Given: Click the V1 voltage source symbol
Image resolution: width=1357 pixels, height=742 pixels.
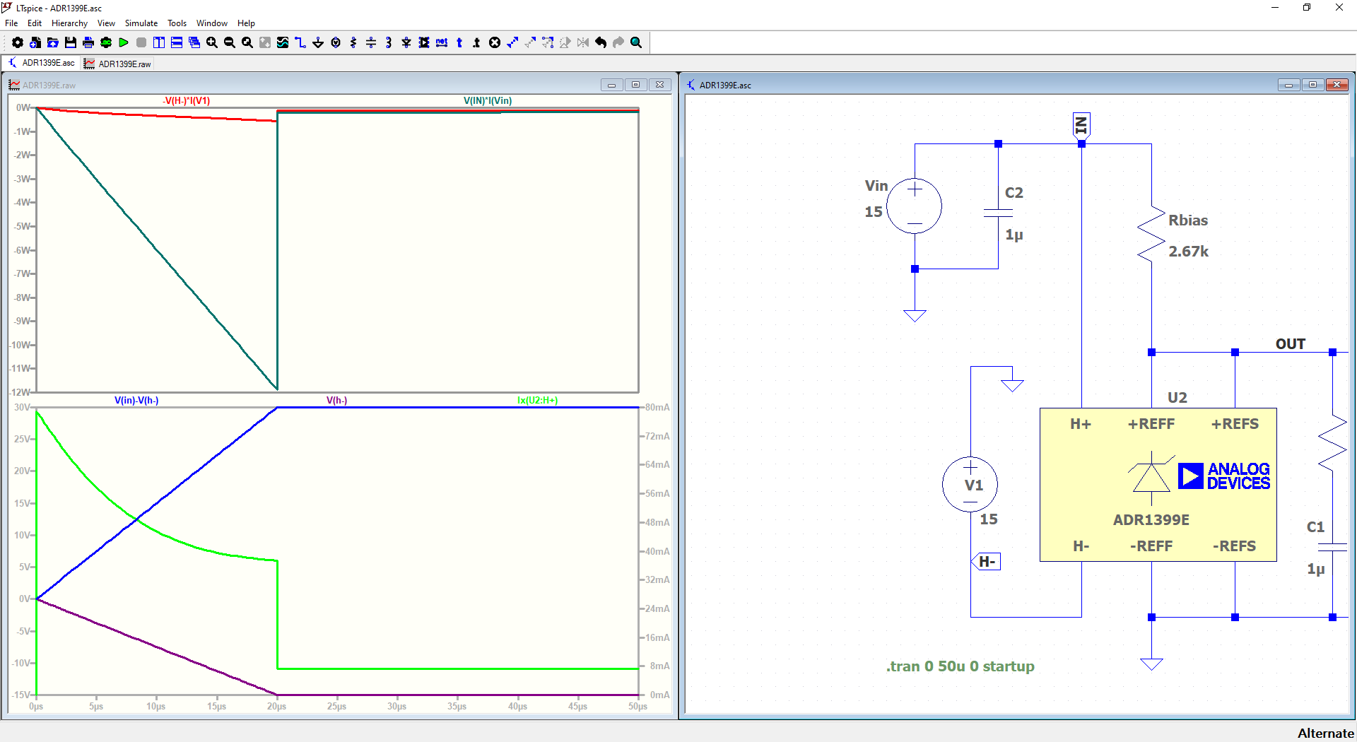Looking at the screenshot, I should [x=970, y=485].
